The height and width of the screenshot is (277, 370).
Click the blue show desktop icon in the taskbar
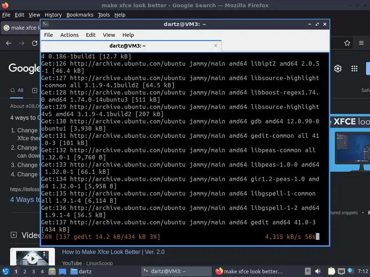click(x=63, y=271)
